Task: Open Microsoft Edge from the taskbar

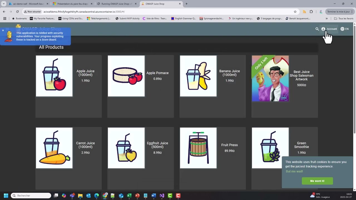Action: (x=97, y=196)
